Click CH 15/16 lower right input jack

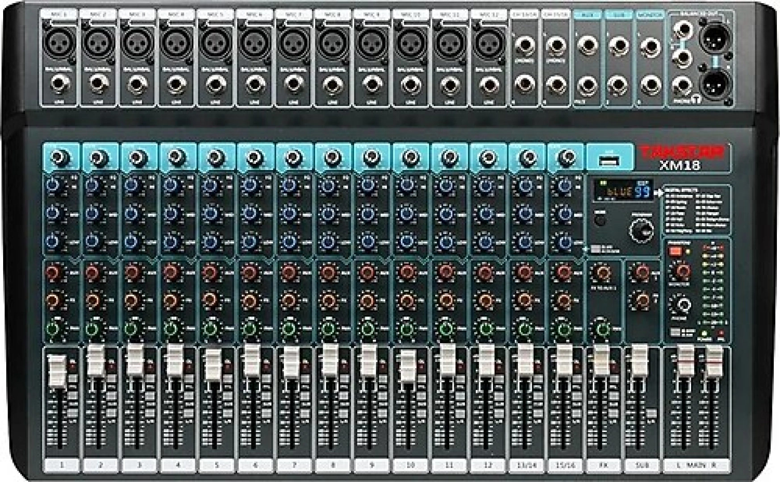coord(556,84)
